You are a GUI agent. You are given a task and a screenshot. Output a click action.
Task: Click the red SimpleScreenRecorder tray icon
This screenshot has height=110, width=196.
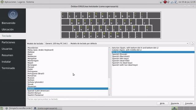165,2
